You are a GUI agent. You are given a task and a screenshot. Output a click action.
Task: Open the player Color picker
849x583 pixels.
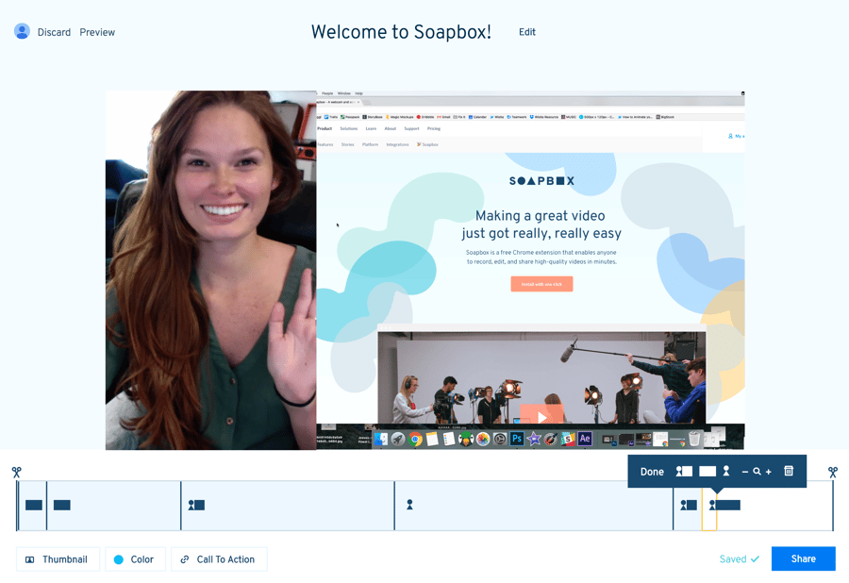pos(135,559)
